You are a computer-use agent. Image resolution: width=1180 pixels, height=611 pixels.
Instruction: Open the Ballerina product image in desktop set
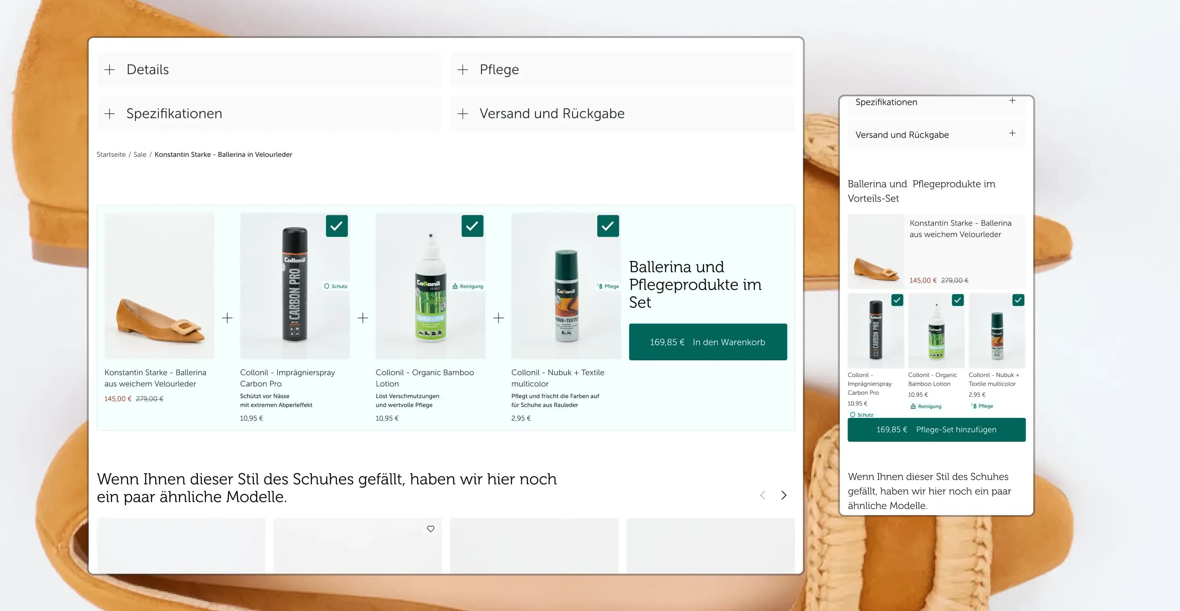pyautogui.click(x=159, y=286)
